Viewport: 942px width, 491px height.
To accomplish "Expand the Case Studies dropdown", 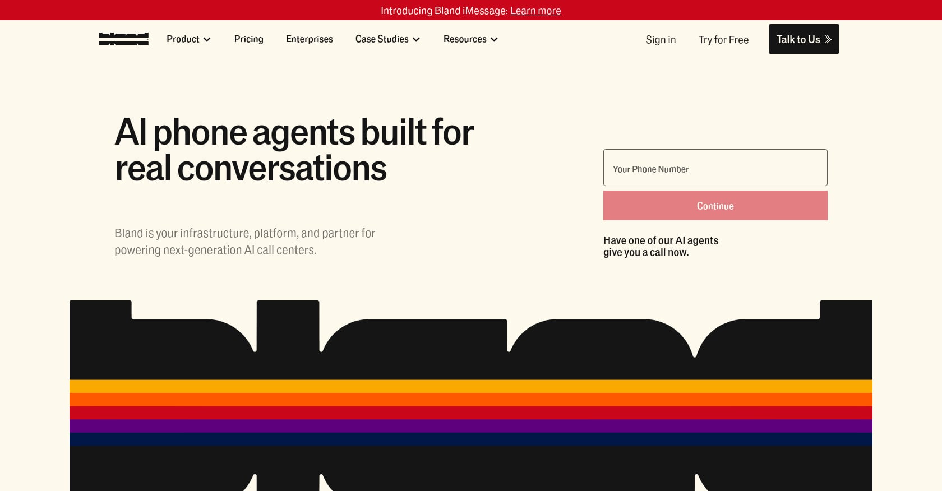I will (387, 39).
